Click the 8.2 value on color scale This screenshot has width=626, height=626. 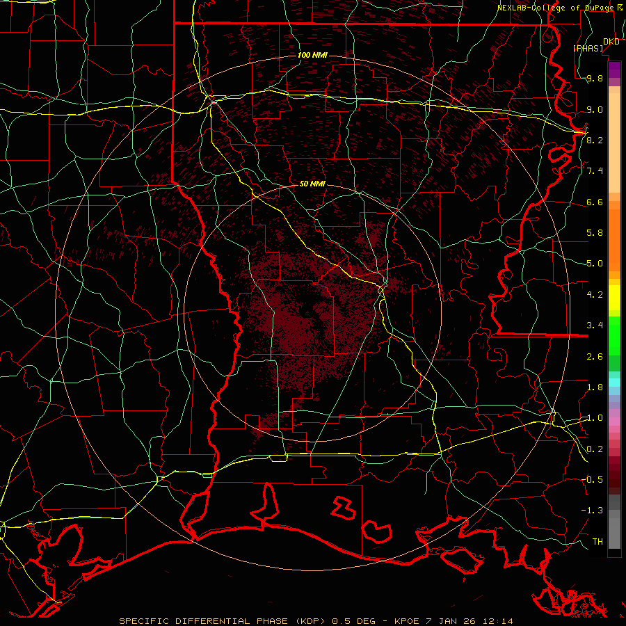[x=595, y=140]
